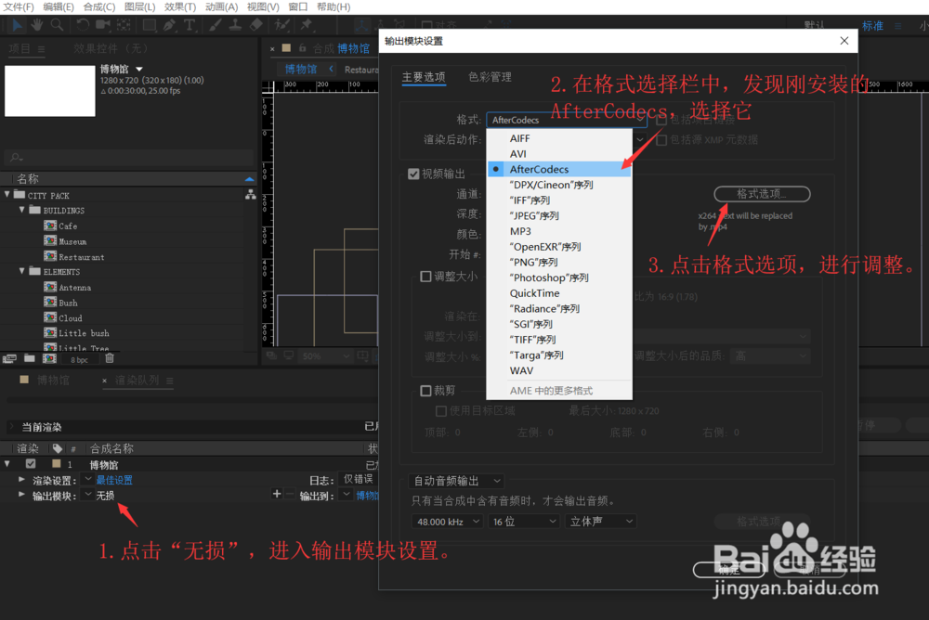Open the 输出模块 preset dropdown arrow
This screenshot has height=620, width=929.
point(87,494)
